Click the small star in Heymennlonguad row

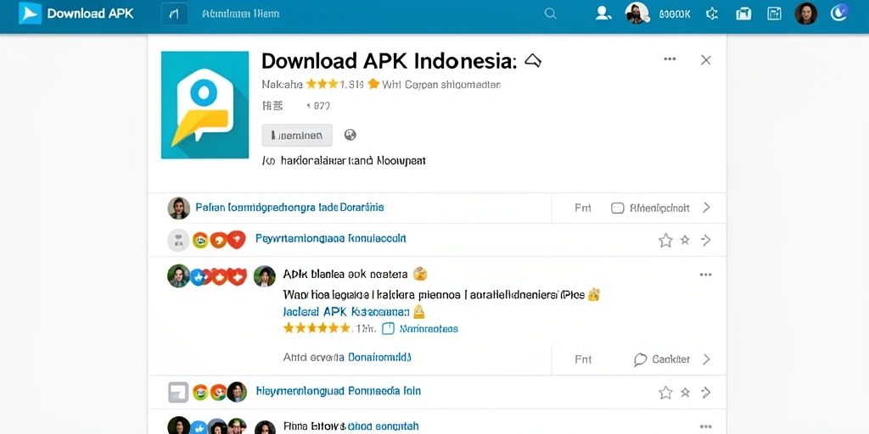tap(685, 392)
